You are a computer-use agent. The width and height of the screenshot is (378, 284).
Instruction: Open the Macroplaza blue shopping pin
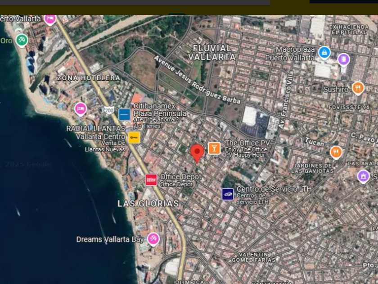[324, 53]
